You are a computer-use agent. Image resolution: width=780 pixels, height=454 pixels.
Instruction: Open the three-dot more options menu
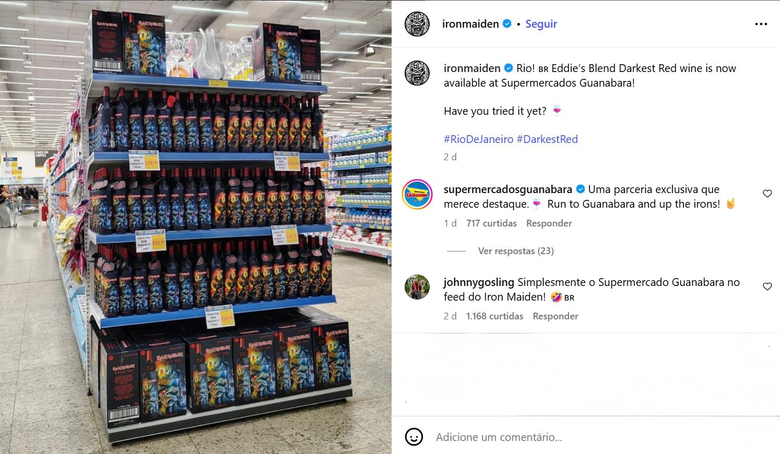coord(761,24)
